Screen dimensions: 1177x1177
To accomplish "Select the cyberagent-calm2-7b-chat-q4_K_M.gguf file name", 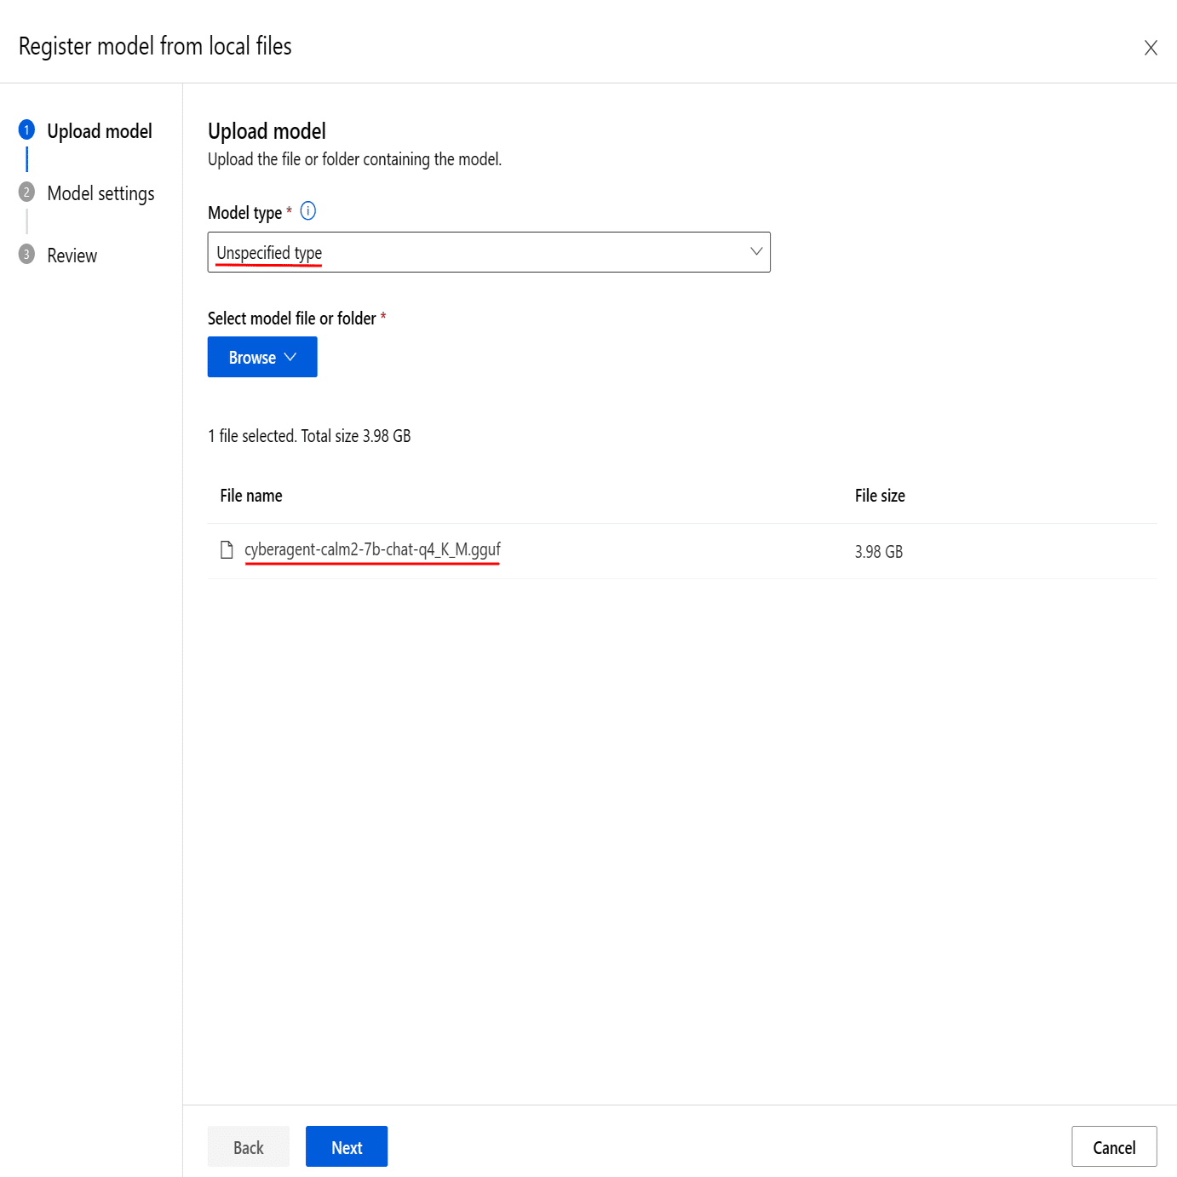I will [372, 550].
